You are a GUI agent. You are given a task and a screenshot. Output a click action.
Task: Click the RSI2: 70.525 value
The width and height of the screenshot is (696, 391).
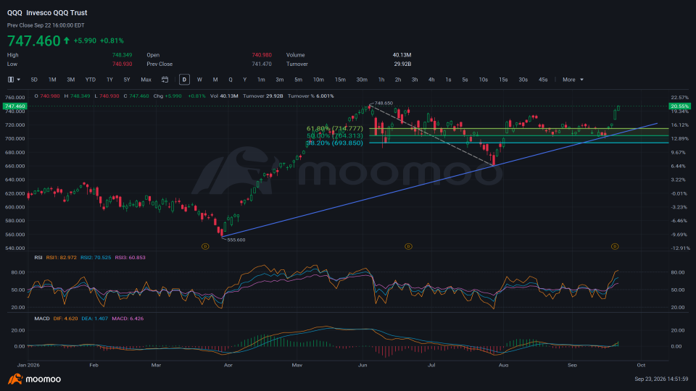pos(96,258)
